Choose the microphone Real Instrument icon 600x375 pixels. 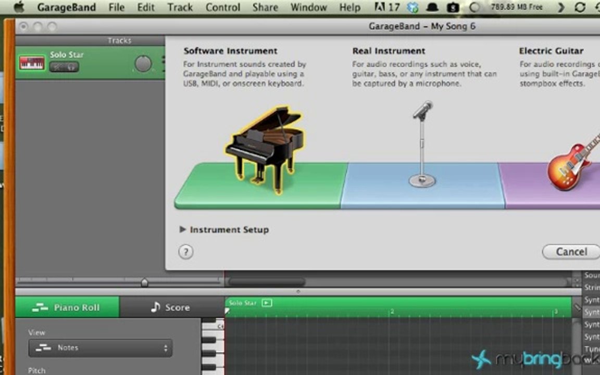click(x=422, y=144)
